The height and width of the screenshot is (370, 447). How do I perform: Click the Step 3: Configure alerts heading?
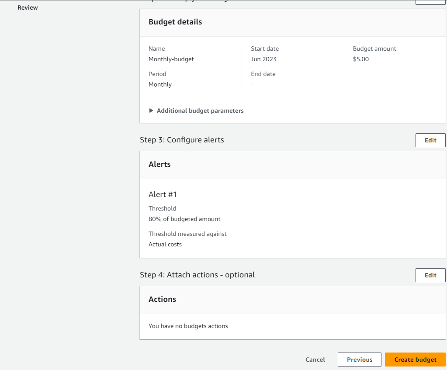pyautogui.click(x=182, y=140)
